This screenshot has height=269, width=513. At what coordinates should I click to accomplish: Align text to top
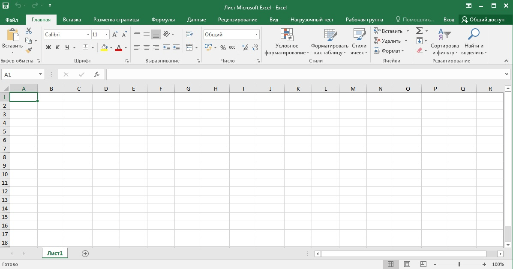tap(137, 34)
